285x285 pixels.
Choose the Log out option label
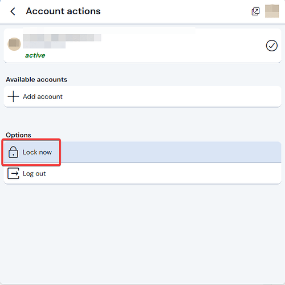34,174
